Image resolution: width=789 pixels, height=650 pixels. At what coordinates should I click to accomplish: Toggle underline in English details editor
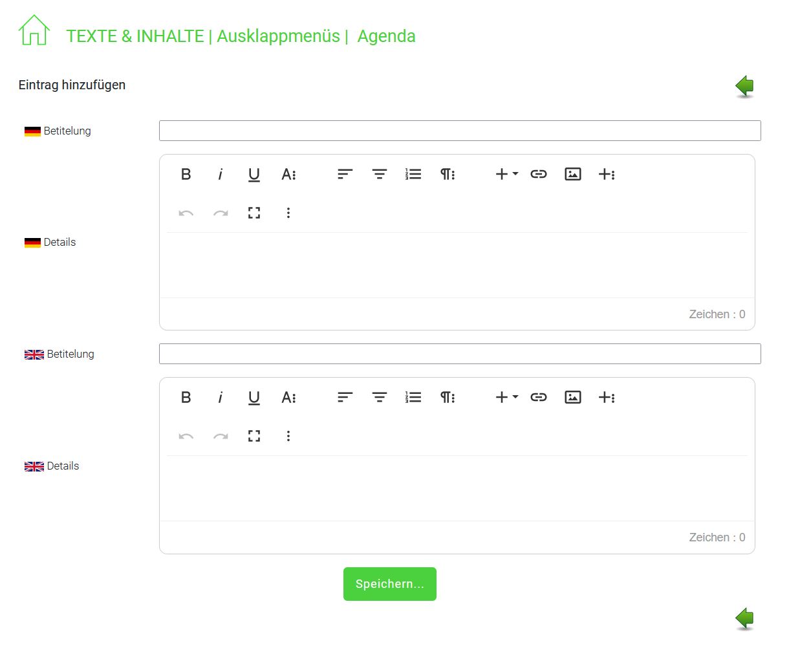[254, 397]
